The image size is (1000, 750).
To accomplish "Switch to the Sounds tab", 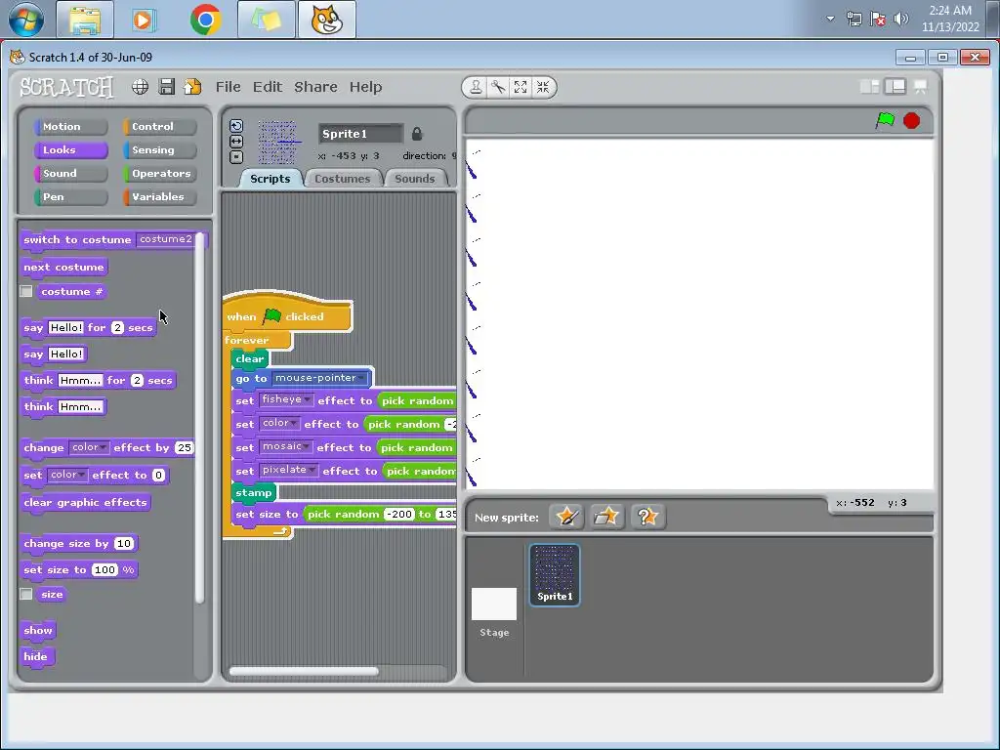I will coord(414,179).
